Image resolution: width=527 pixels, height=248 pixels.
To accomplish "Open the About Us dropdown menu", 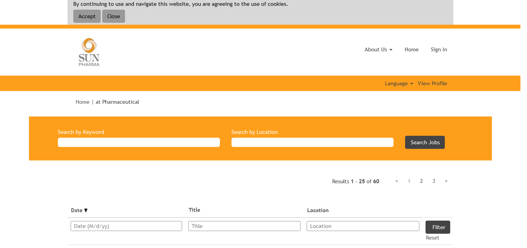I will (x=378, y=49).
